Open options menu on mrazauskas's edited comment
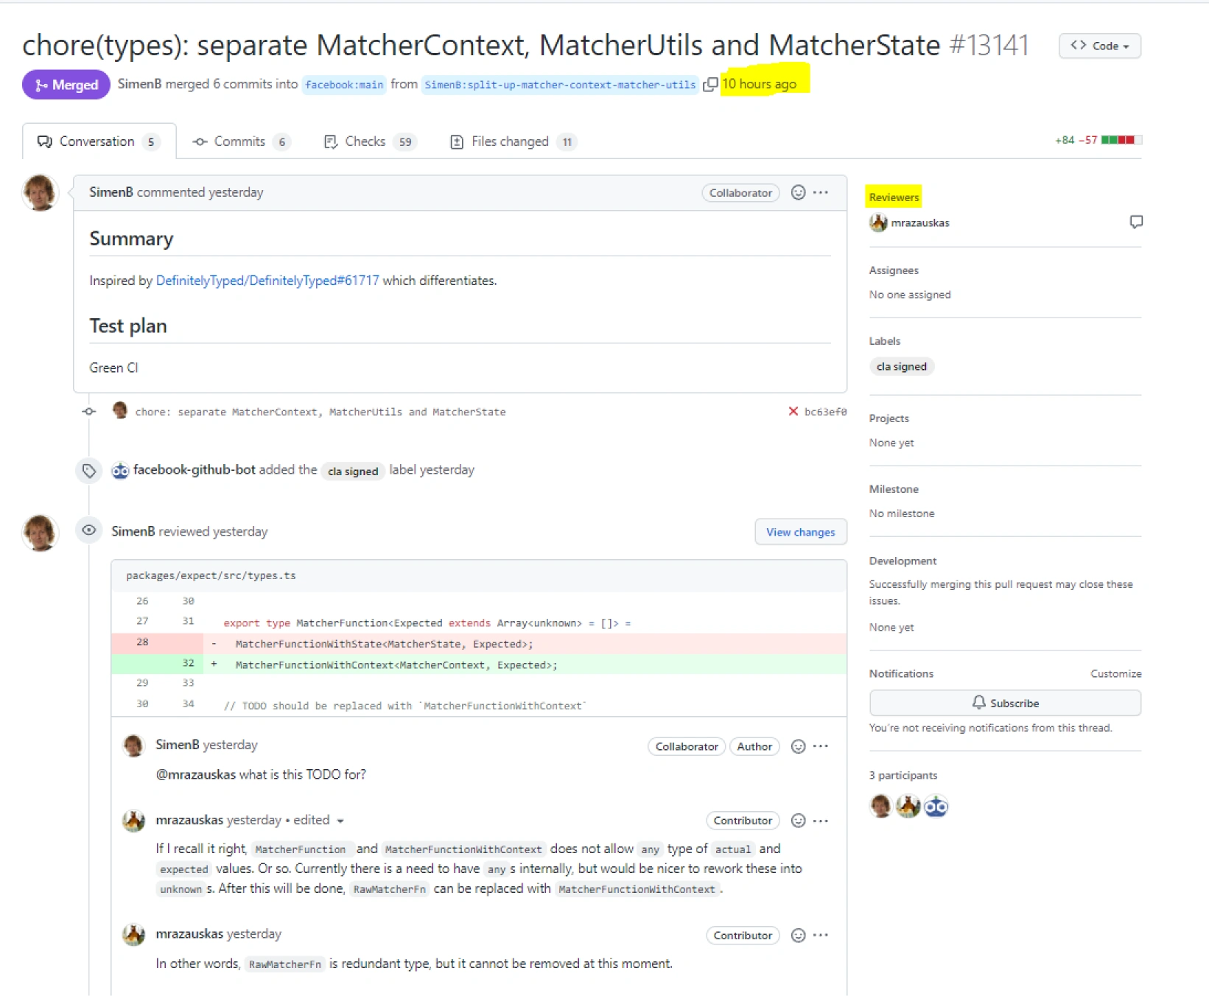This screenshot has height=996, width=1209. click(x=821, y=821)
